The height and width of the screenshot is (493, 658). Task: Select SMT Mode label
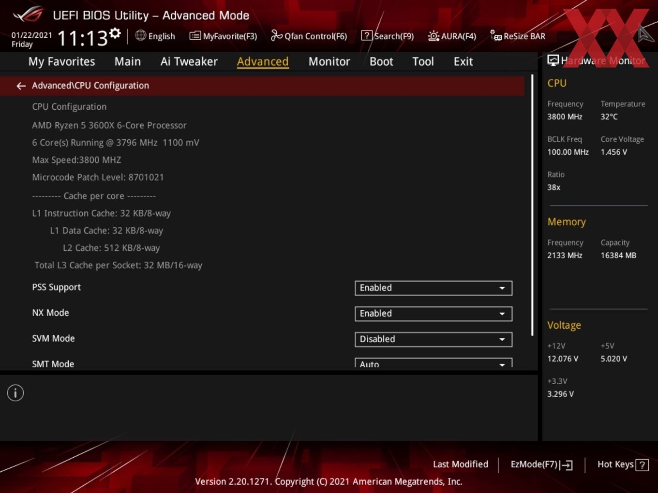pos(53,364)
